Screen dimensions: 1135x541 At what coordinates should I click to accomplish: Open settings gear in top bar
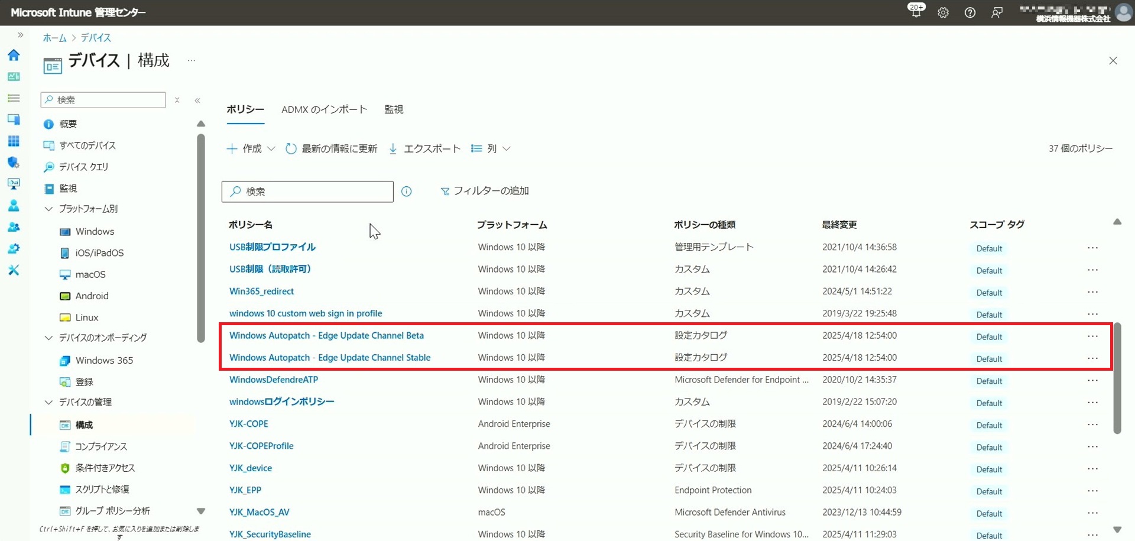943,12
